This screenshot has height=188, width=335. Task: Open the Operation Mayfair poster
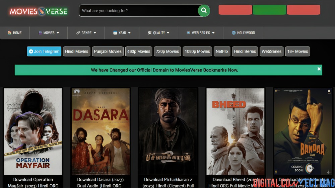coord(33,131)
